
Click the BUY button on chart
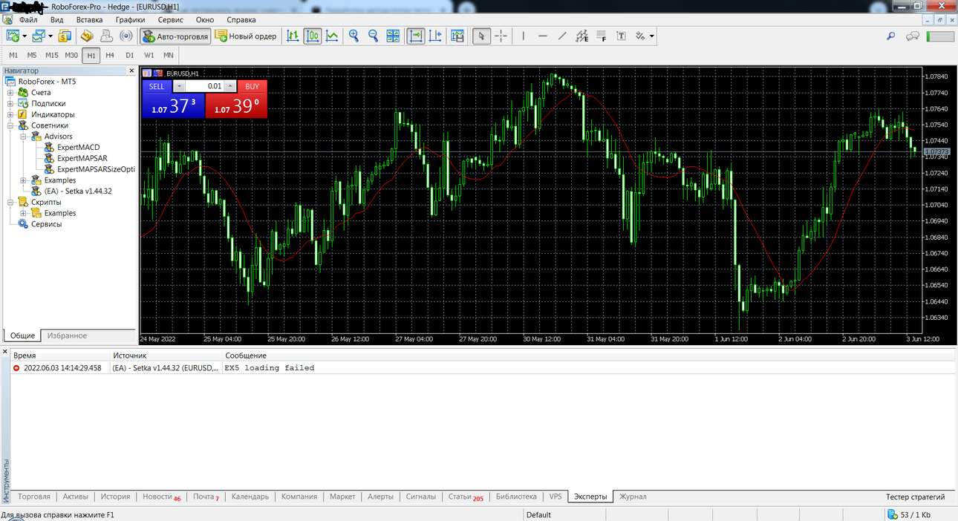click(x=252, y=86)
